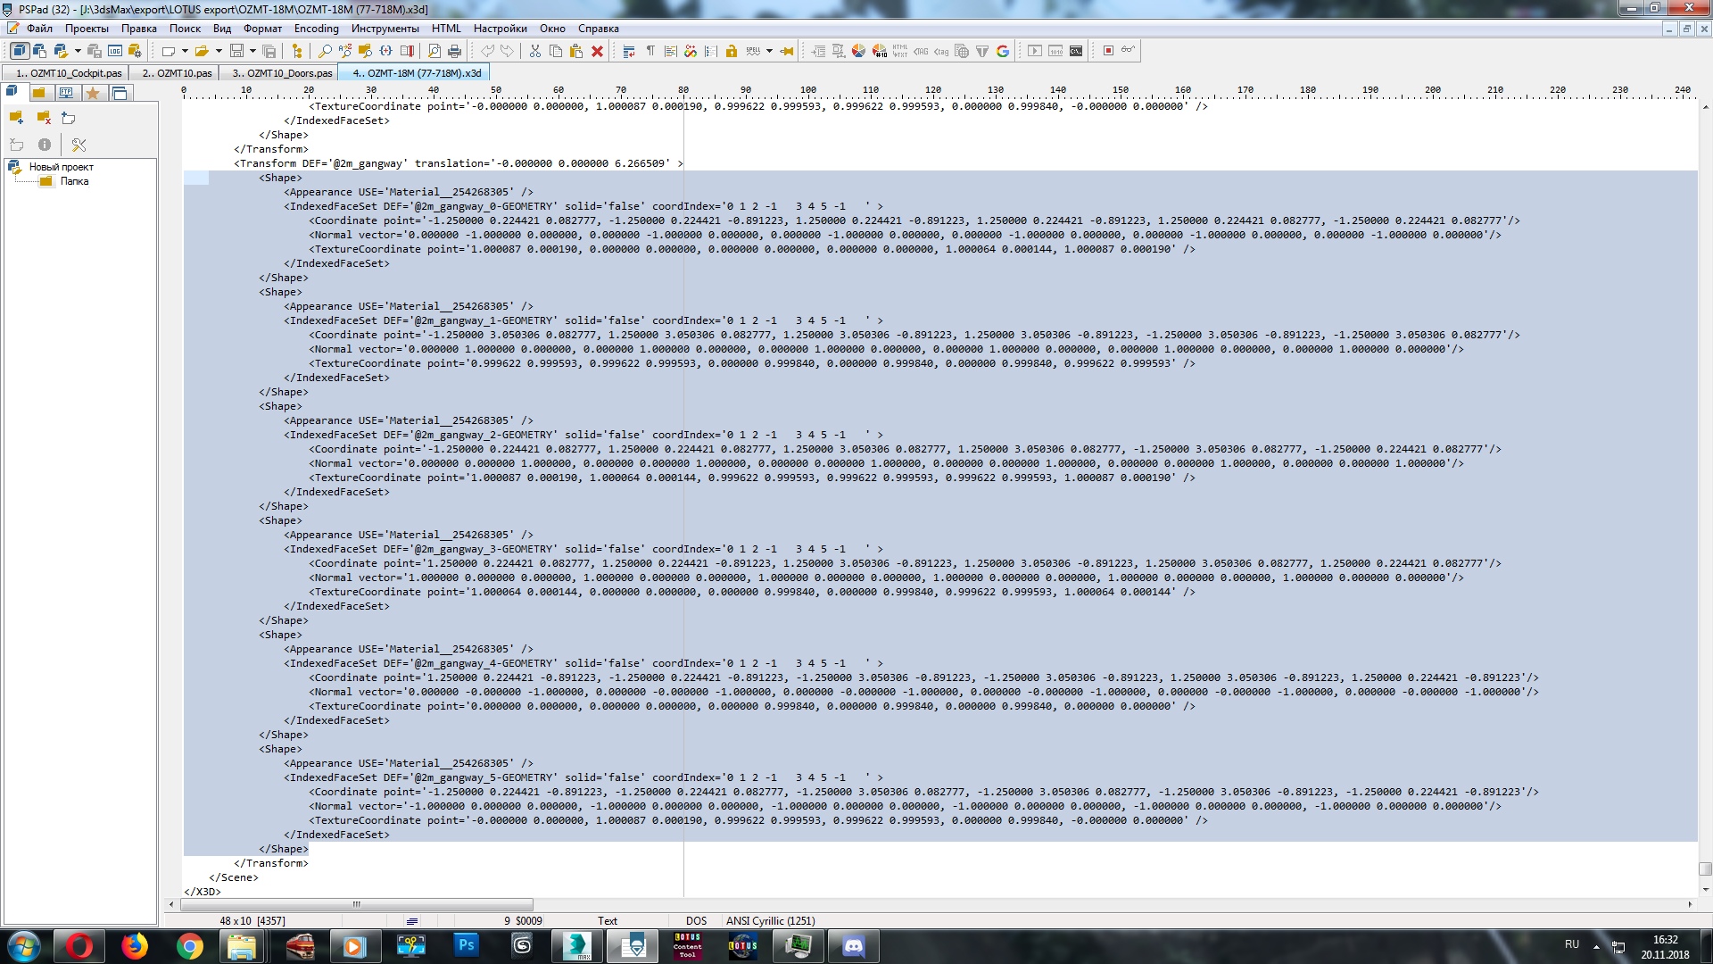Expand the Save file dropdown arrow
1713x964 pixels.
[252, 51]
